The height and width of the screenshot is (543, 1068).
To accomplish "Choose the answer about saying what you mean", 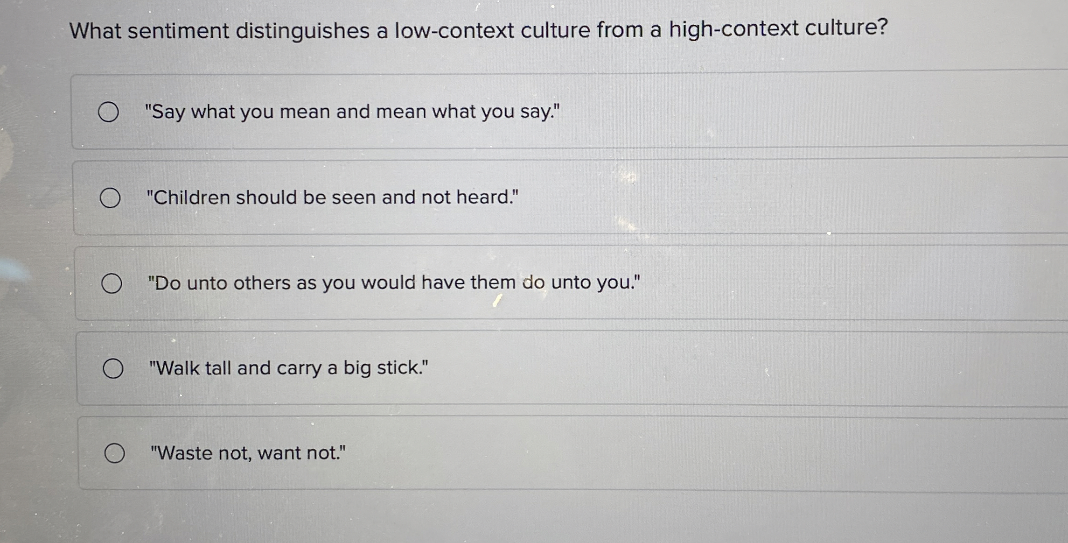I will click(x=352, y=112).
